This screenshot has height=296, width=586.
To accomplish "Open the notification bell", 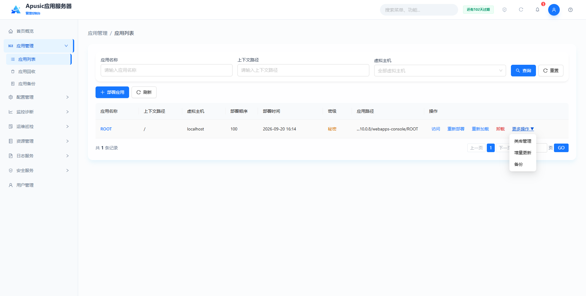I will tap(537, 10).
